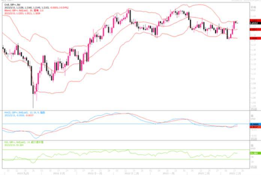
Task: Toggle auto-scale label at MACD panel bottom-right corner
Action: pos(254,138)
